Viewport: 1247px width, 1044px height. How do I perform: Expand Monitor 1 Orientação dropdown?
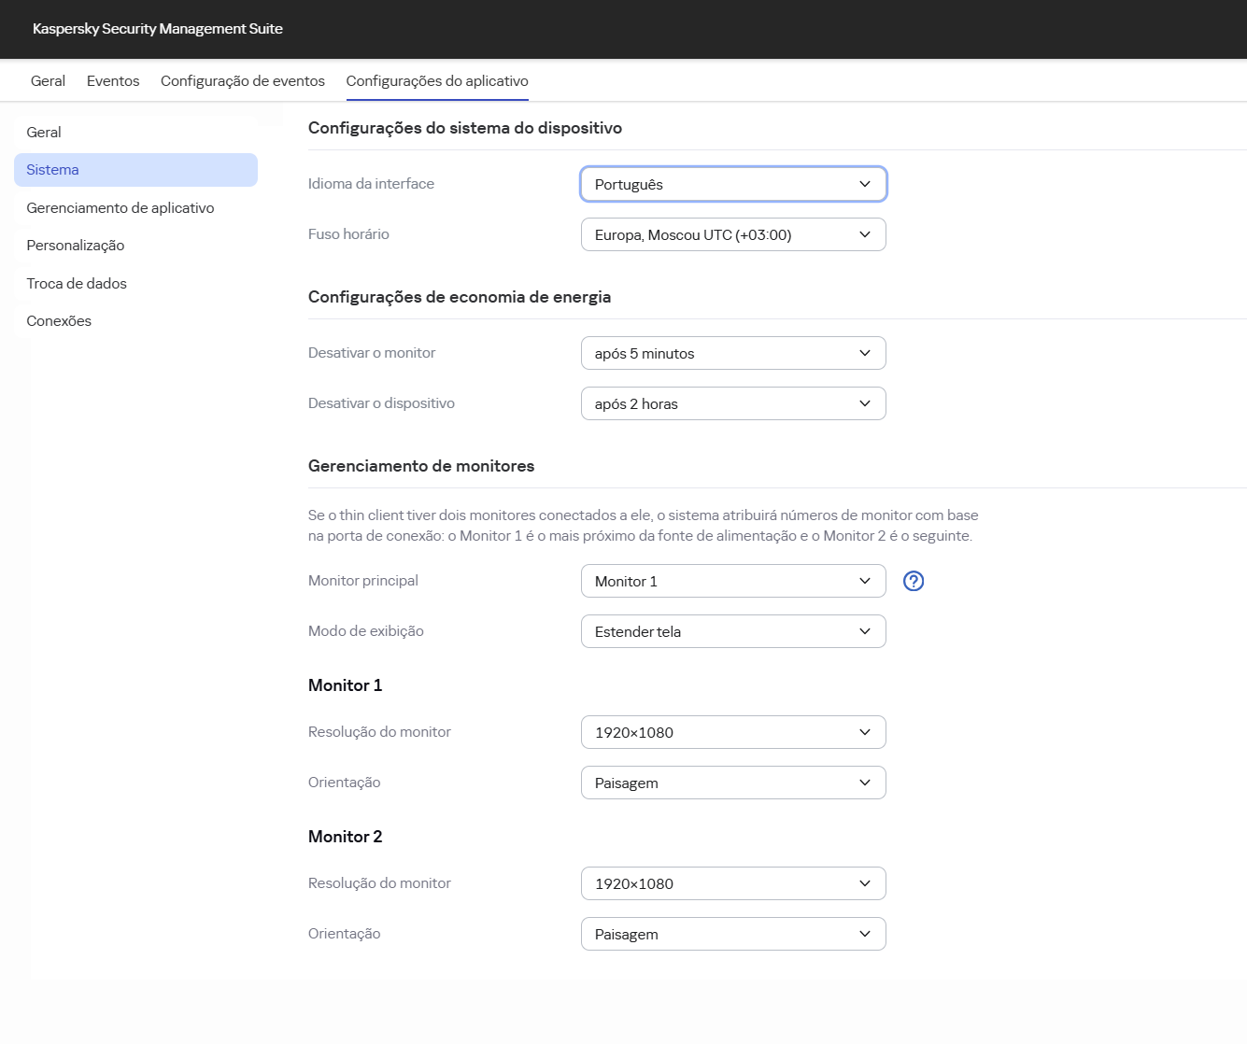[733, 783]
